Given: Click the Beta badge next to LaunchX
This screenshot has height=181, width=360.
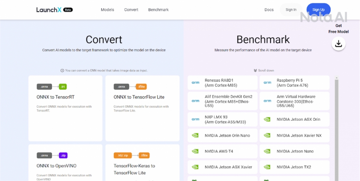Looking at the screenshot, I should 68,9.
